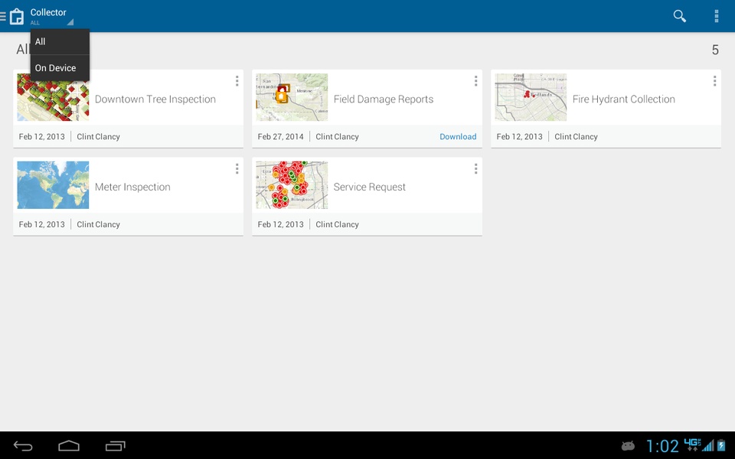Open options for Meter Inspection map
Screen dimensions: 735x459
[x=237, y=168]
